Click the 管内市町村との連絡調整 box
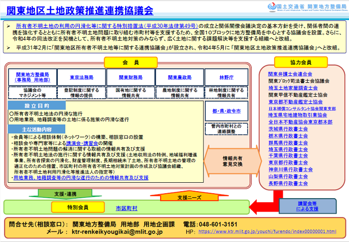This screenshot has height=242, width=349. pos(226,129)
